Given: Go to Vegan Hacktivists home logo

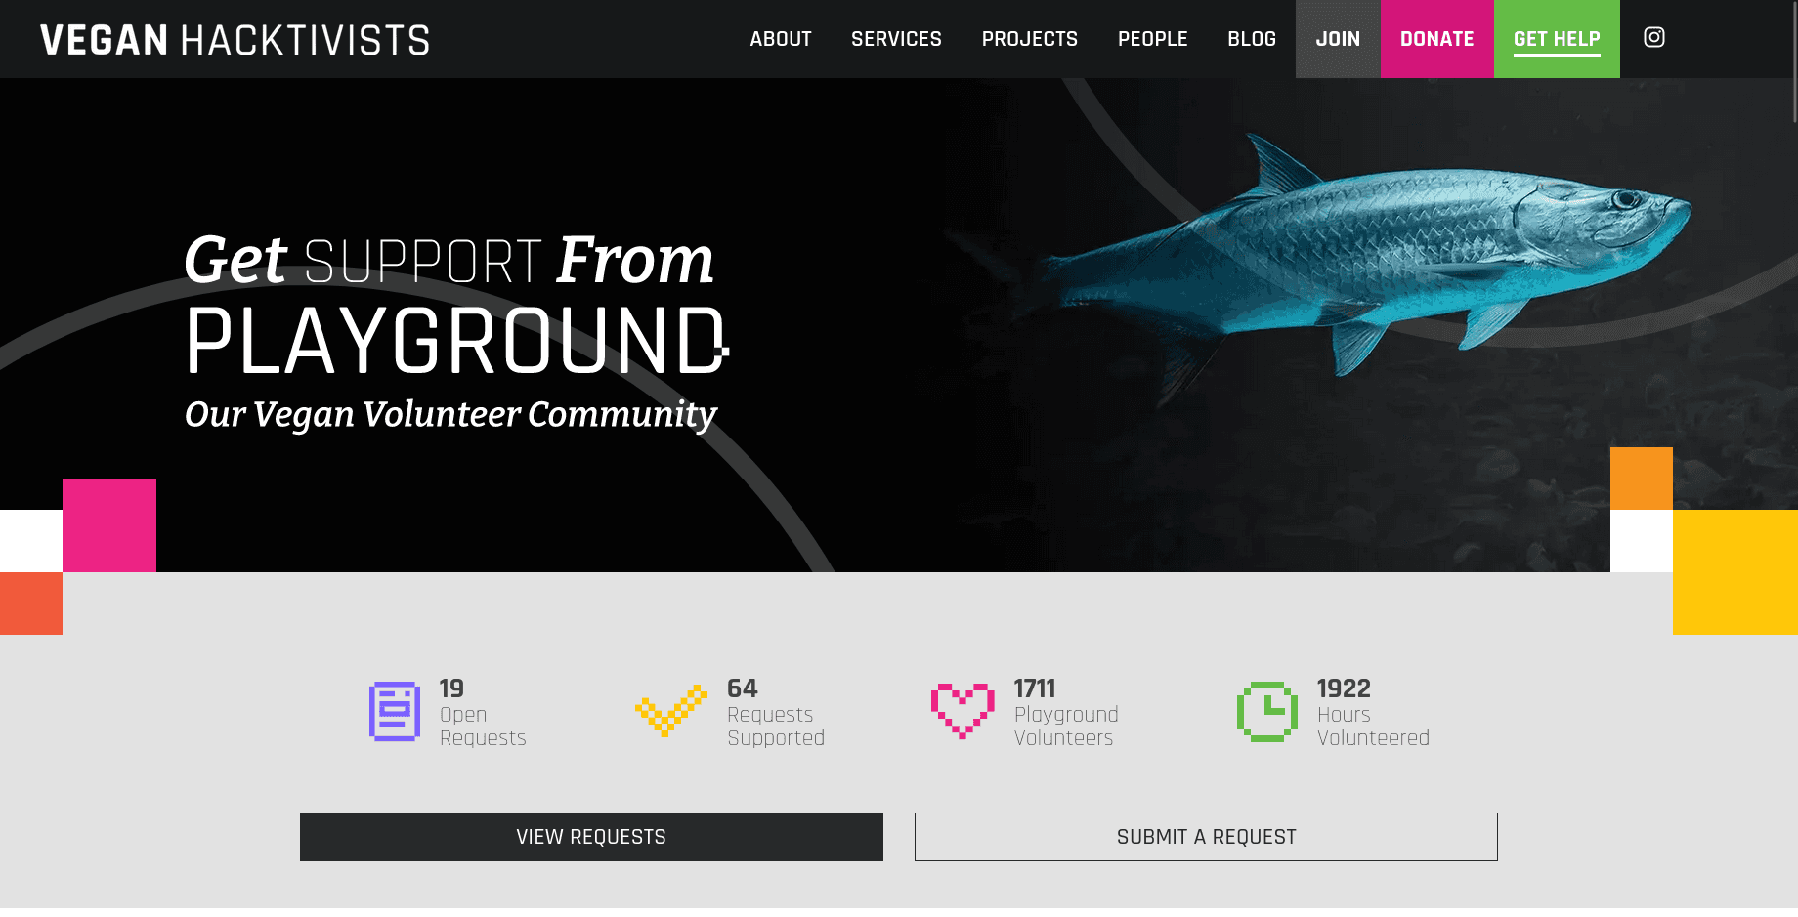Looking at the screenshot, I should point(235,40).
